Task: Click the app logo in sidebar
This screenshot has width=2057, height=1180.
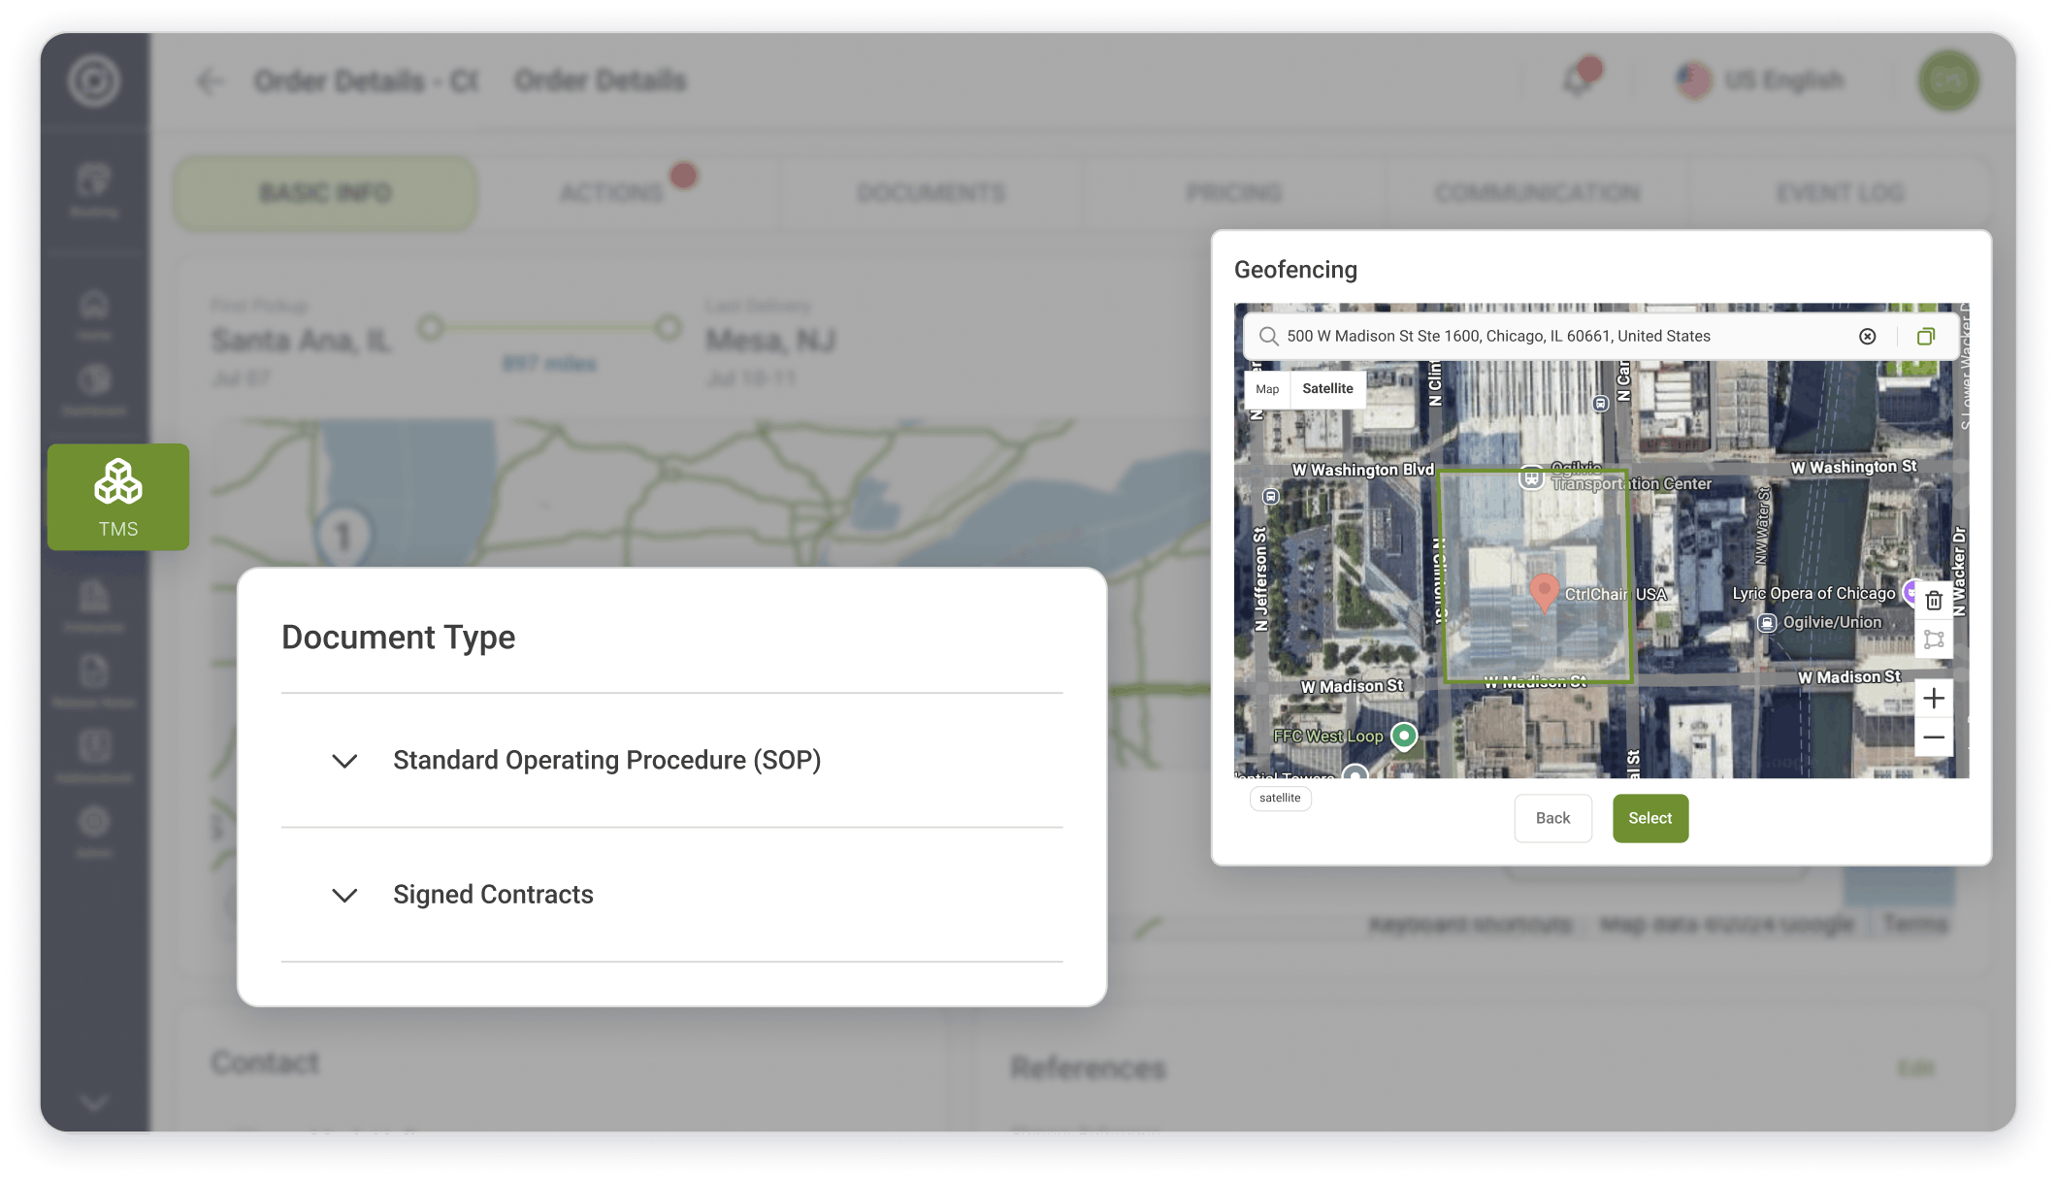Action: (x=94, y=82)
